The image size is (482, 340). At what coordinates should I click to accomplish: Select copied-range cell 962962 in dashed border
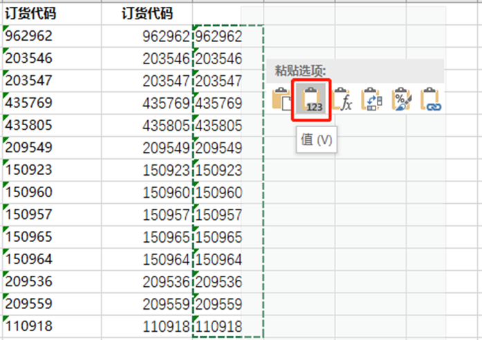pos(228,36)
